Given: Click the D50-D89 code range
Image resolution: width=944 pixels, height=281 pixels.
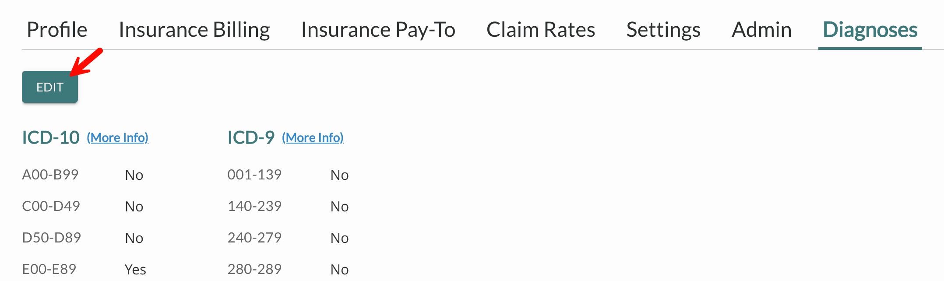Looking at the screenshot, I should pyautogui.click(x=52, y=238).
